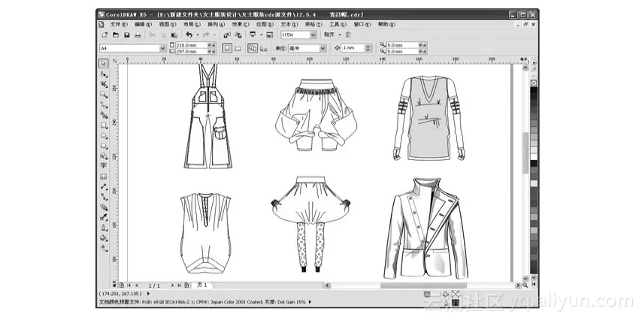The width and height of the screenshot is (642, 320).
Task: Toggle apply layout to all pages
Action: point(253,48)
